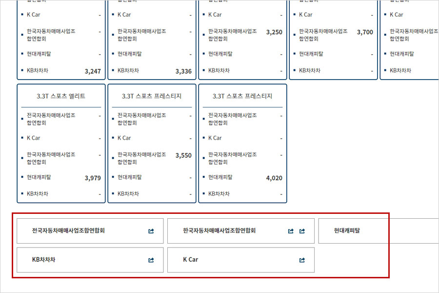Click K Car label in the 3.3T 스포츠 엘리트 card
The height and width of the screenshot is (293, 439).
[33, 138]
